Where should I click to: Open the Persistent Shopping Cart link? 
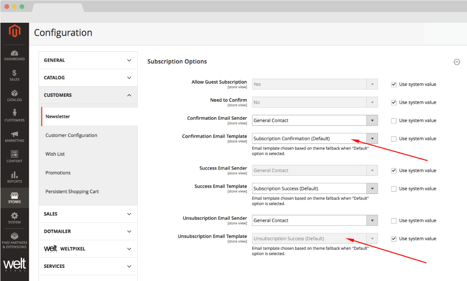[x=72, y=192]
